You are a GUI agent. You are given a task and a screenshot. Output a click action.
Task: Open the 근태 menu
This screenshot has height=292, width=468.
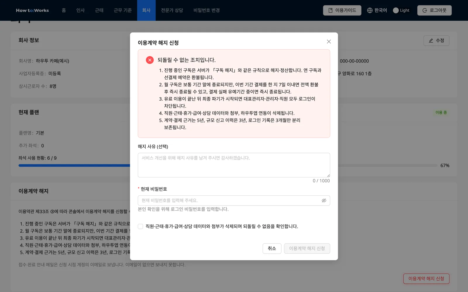[99, 10]
